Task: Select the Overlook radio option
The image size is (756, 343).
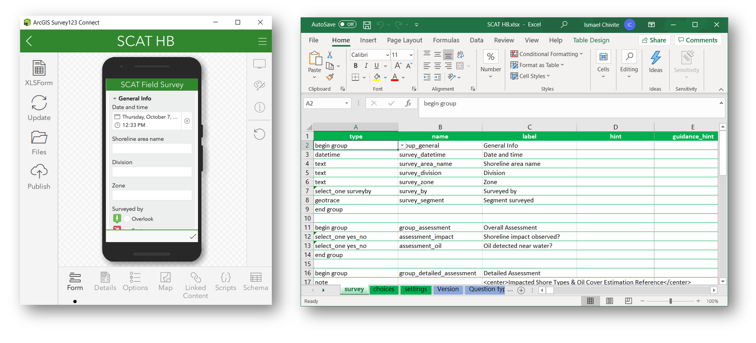Action: coord(127,219)
